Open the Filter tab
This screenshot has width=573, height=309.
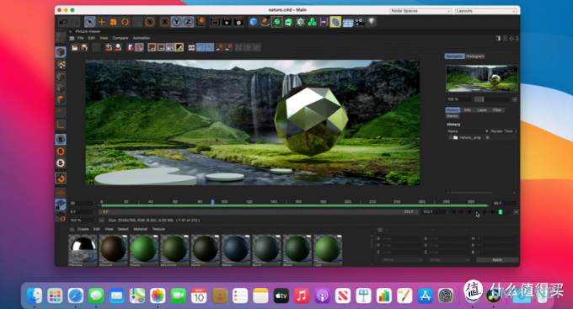pos(497,110)
